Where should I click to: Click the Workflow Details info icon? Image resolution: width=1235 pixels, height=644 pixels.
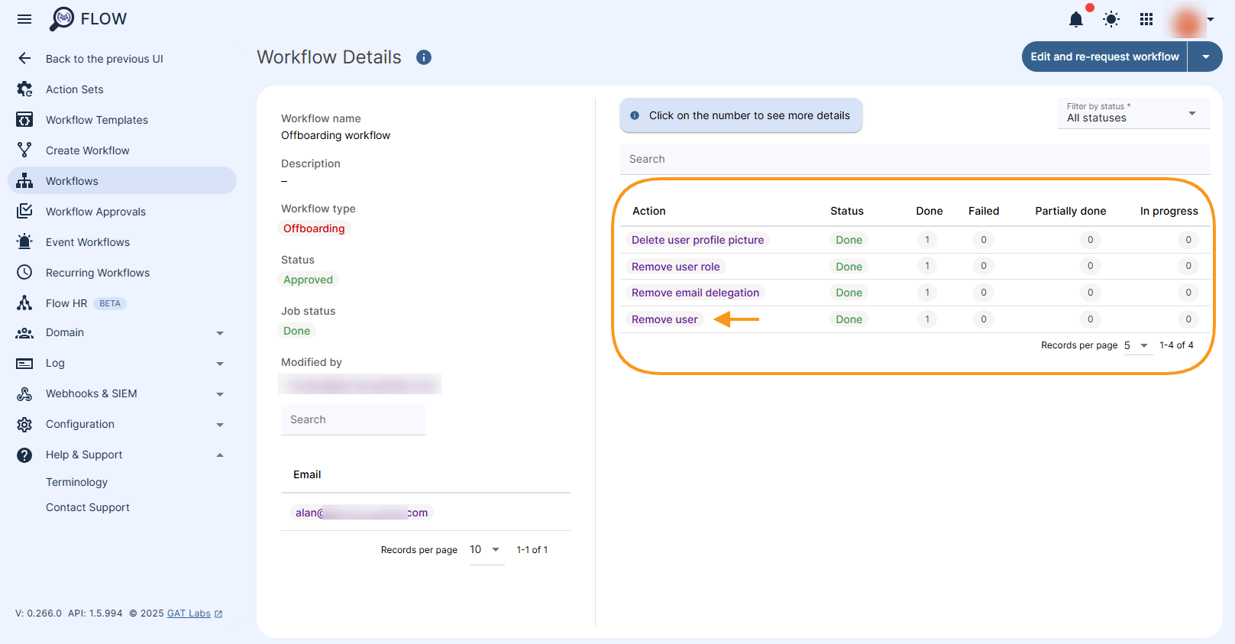424,57
